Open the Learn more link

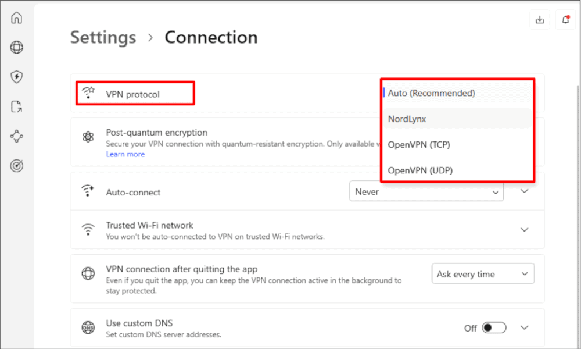click(x=125, y=154)
